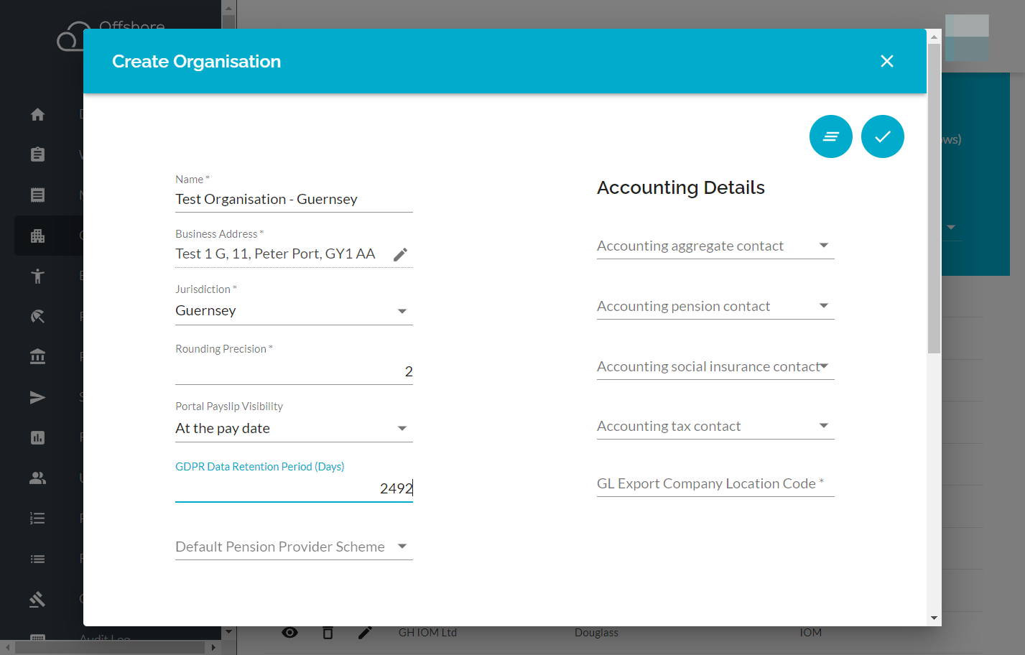1025x655 pixels.
Task: Open the clipboard icon in sidebar
Action: [x=38, y=154]
